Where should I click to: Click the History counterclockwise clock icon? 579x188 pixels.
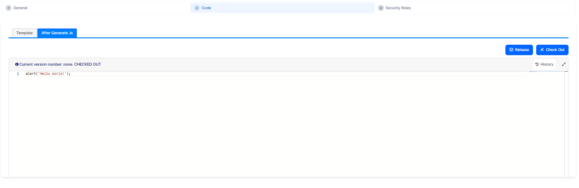tap(537, 64)
